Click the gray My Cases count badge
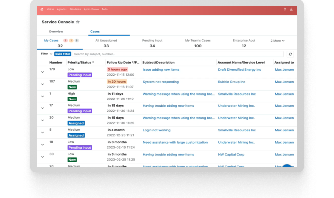The height and width of the screenshot is (198, 334). click(77, 40)
